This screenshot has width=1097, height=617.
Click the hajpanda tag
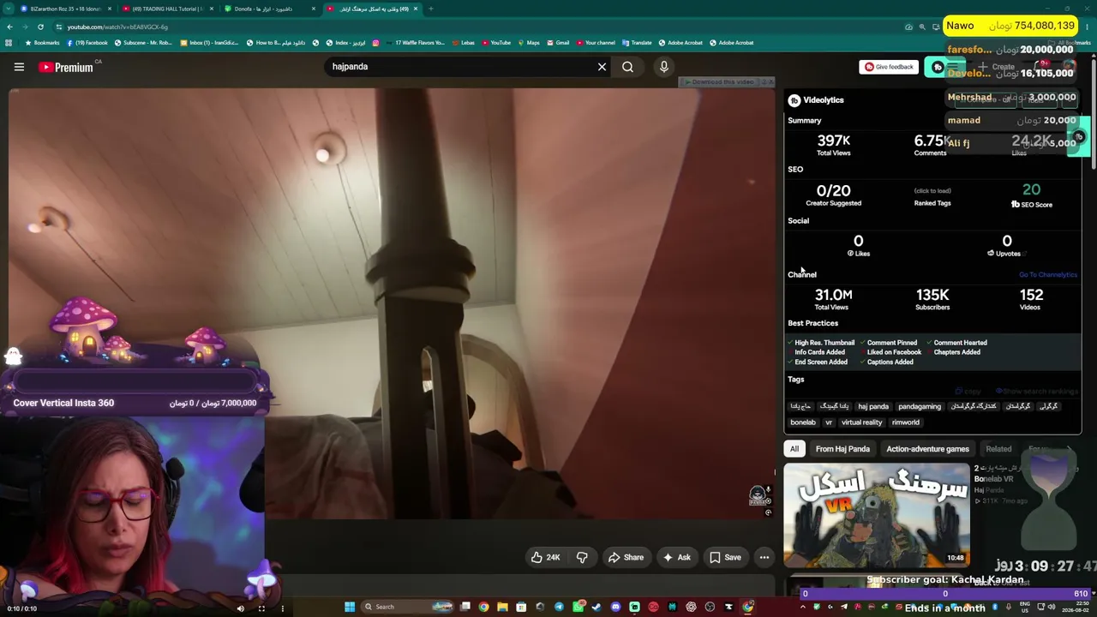[x=872, y=406]
